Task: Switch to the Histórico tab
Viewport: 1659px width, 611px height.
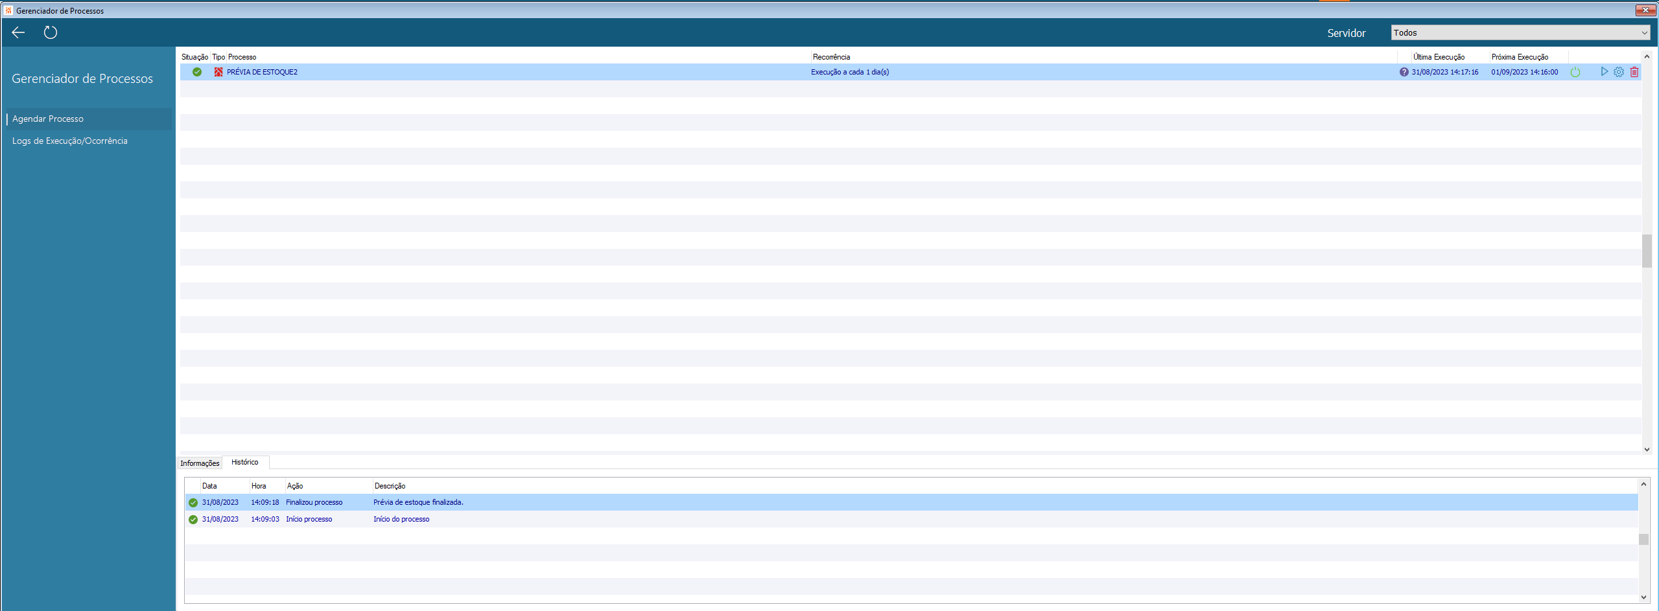Action: (x=245, y=462)
